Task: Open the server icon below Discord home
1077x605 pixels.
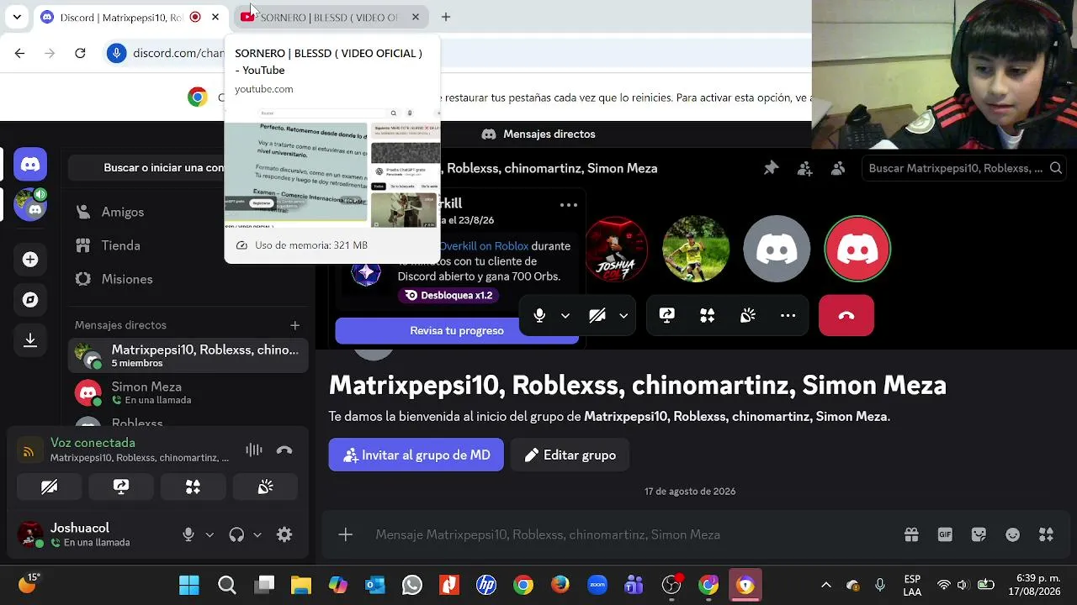Action: (x=30, y=204)
